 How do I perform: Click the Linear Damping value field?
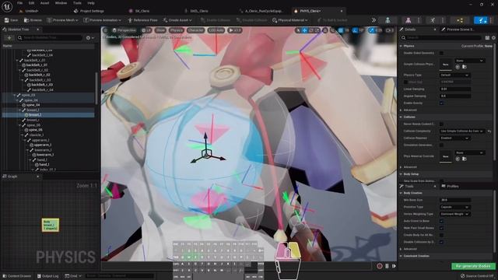click(x=455, y=89)
